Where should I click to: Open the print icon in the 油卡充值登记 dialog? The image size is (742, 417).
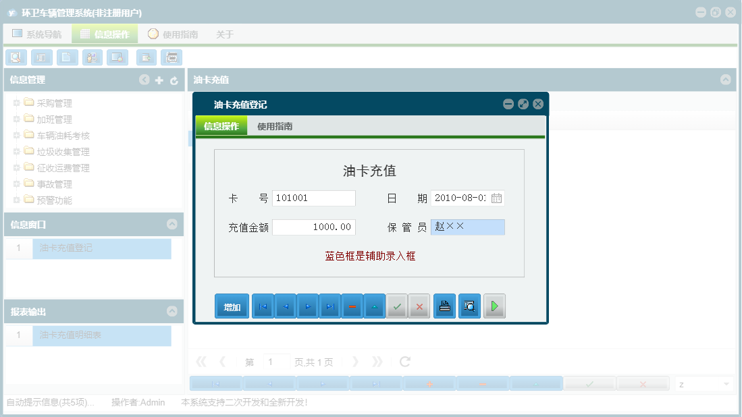(x=444, y=306)
